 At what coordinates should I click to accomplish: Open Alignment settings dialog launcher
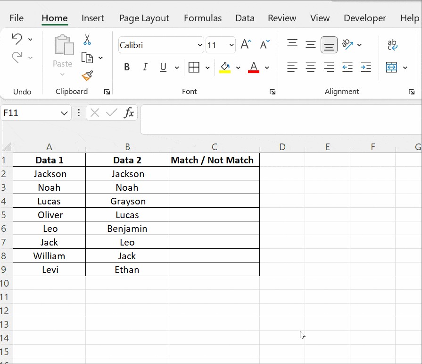[412, 92]
